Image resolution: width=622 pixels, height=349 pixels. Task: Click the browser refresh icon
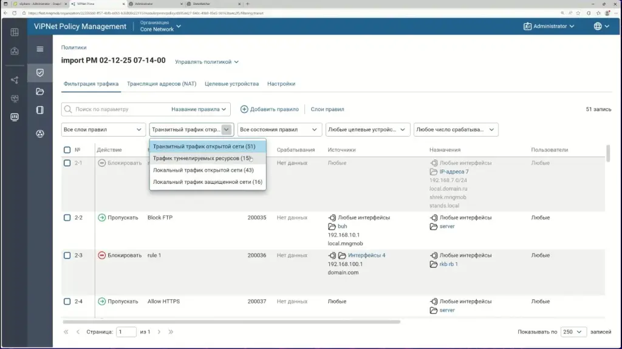pyautogui.click(x=15, y=13)
